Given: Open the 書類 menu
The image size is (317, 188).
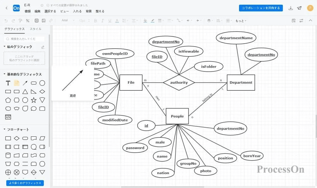Looking at the screenshot, I should click(27, 11).
